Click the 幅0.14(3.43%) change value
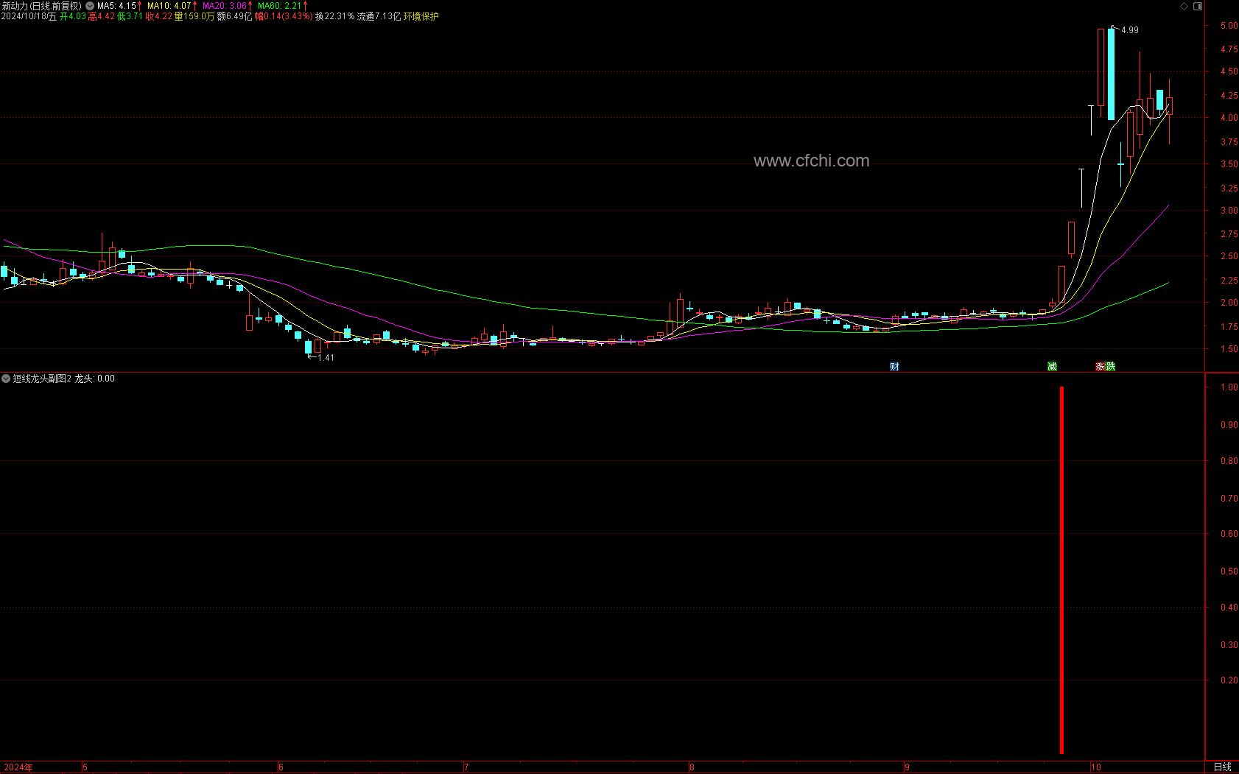The width and height of the screenshot is (1239, 774). coord(284,16)
